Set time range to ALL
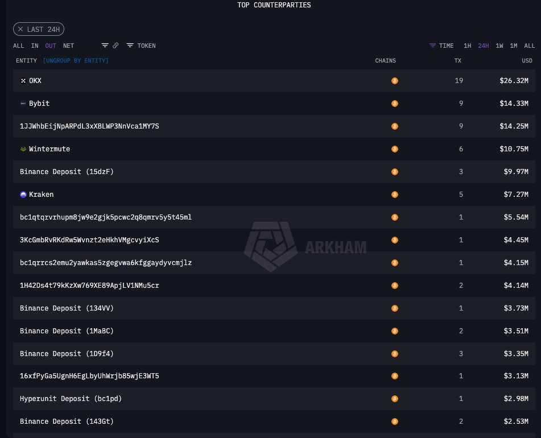 (529, 46)
